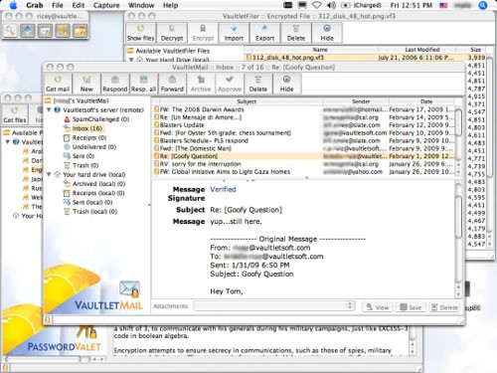Delete the message via VaultletMail toolbar
497x373 pixels.
point(257,84)
